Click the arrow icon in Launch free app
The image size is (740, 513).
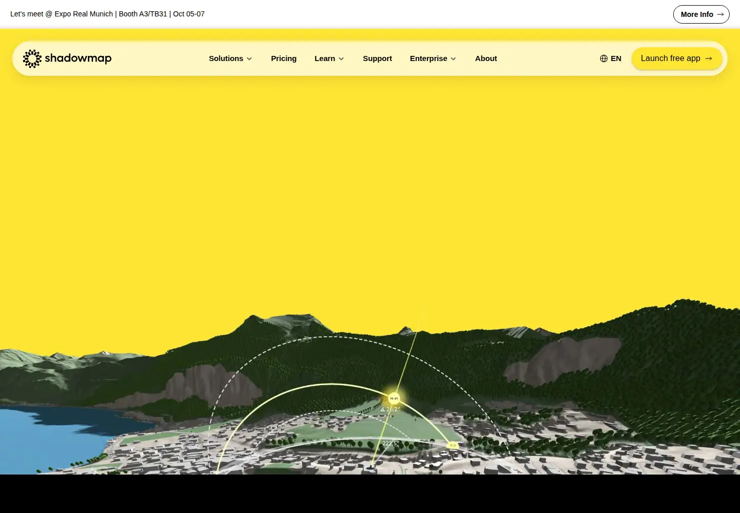tap(709, 58)
